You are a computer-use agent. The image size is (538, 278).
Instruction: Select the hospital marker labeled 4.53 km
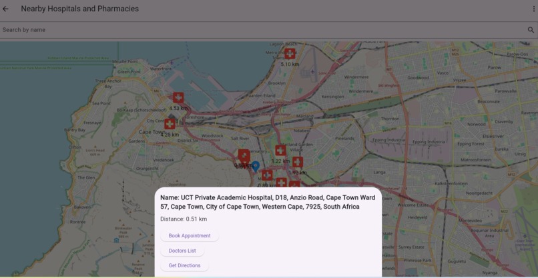point(178,98)
